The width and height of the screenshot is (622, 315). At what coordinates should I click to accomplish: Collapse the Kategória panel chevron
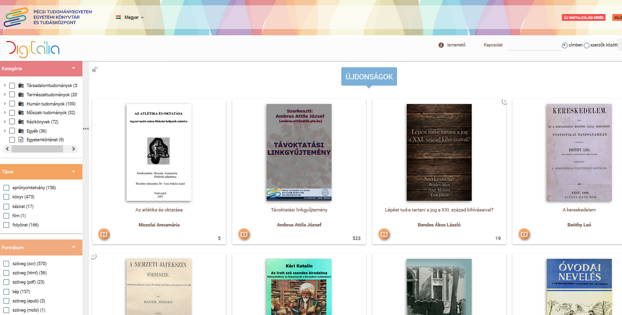74,68
